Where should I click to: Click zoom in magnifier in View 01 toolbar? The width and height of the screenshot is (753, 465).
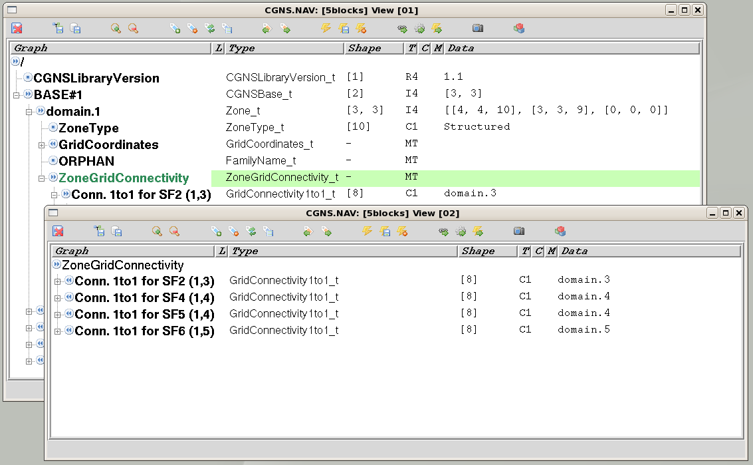(116, 29)
